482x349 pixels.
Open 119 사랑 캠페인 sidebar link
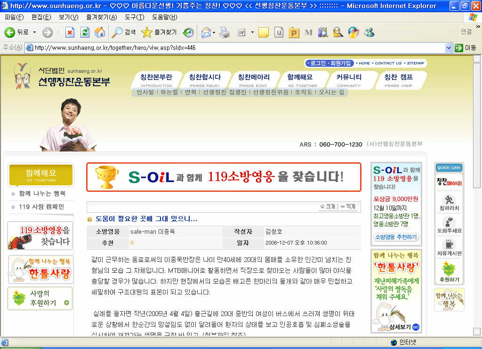coord(41,207)
